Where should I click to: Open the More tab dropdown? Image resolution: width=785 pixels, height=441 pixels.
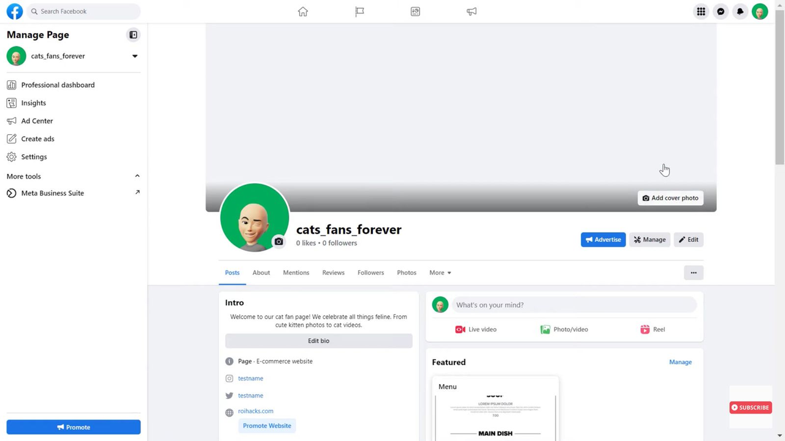(440, 273)
